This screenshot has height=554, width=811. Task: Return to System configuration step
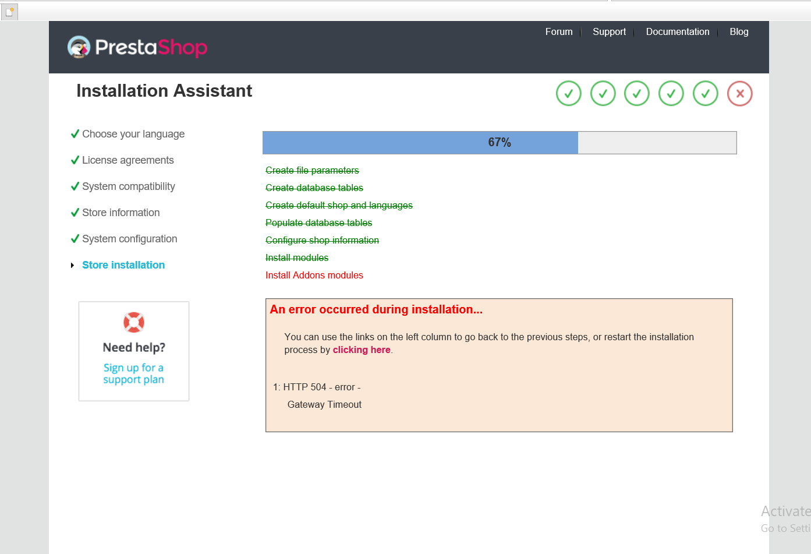[x=130, y=239]
